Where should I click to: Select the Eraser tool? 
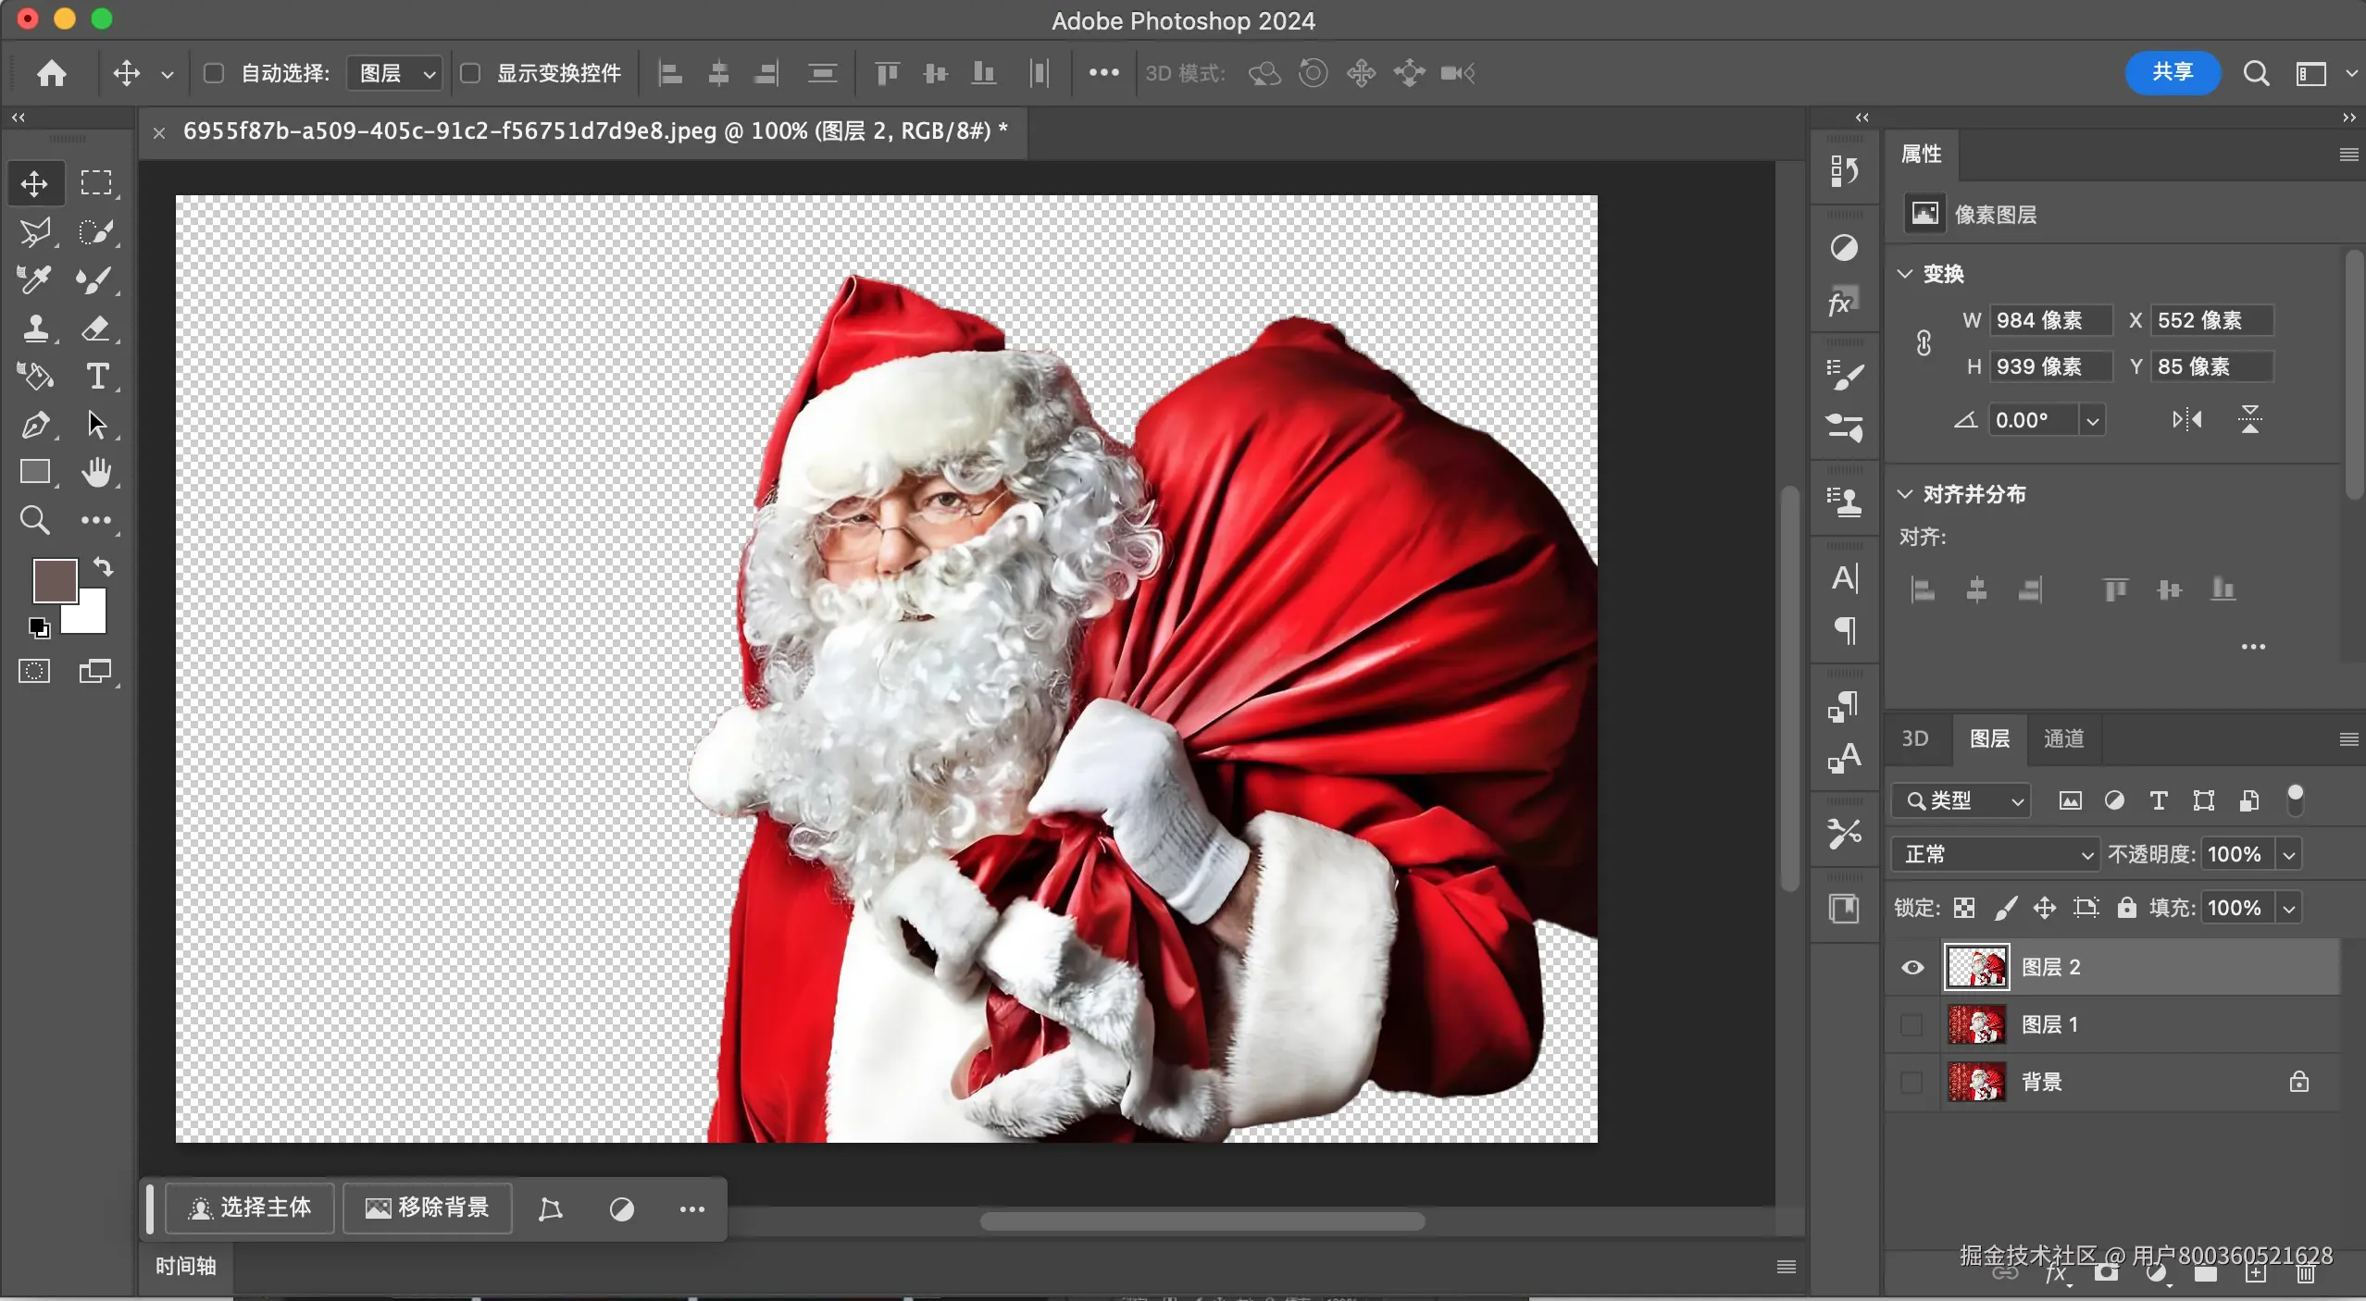[97, 328]
